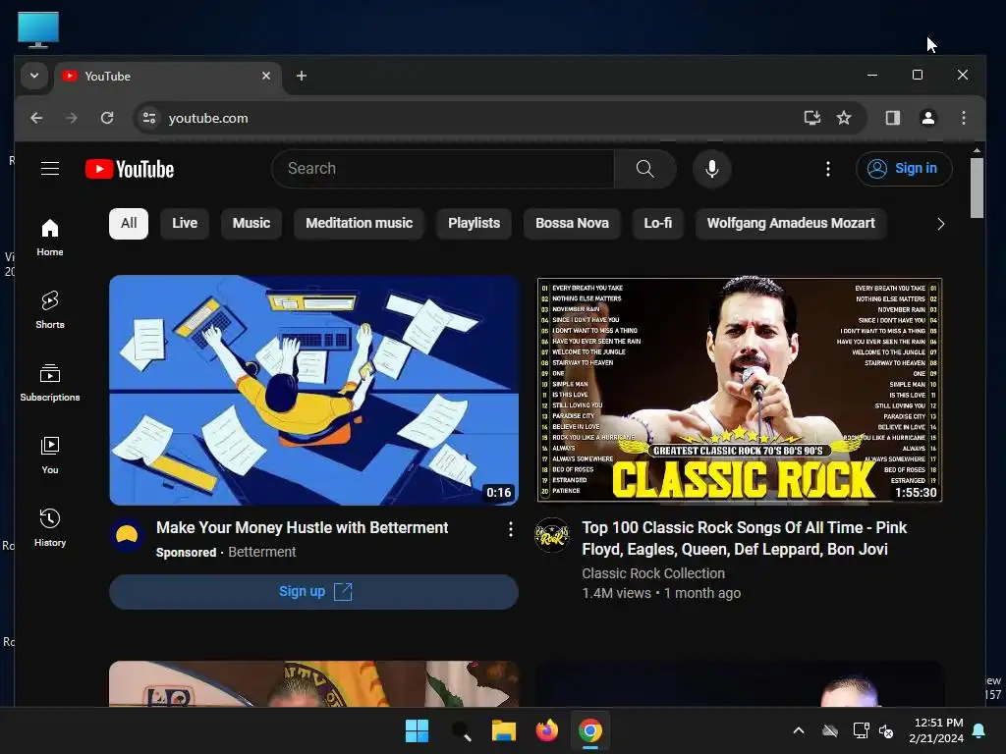Click Chrome icon in taskbar
Viewport: 1006px width, 754px height.
pyautogui.click(x=589, y=730)
